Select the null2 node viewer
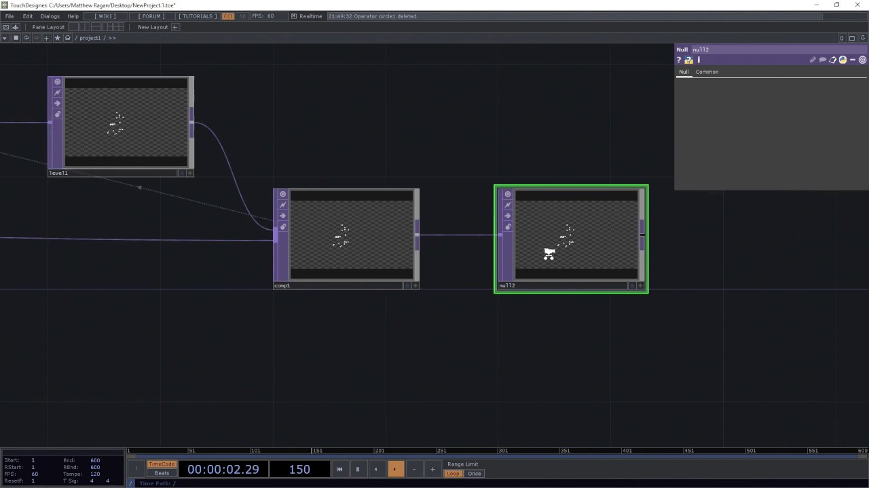 click(x=576, y=235)
